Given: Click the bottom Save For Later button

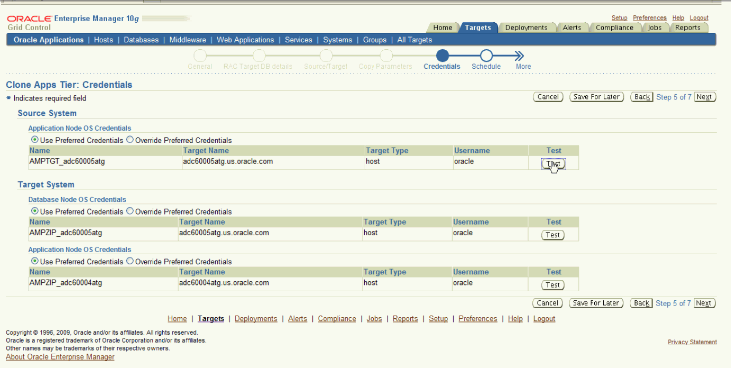Looking at the screenshot, I should point(596,303).
